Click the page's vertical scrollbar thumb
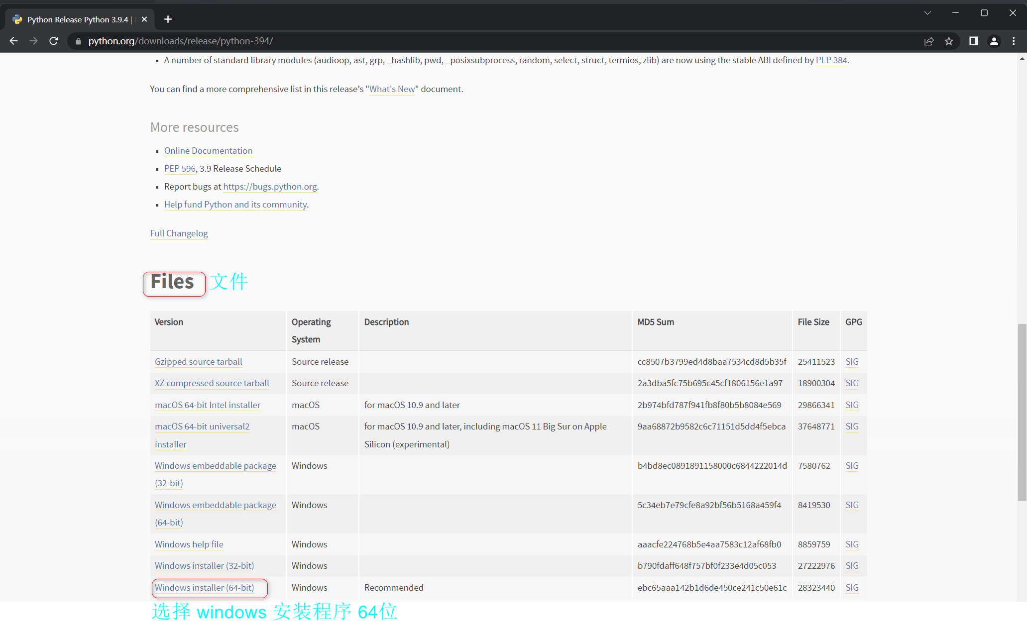The width and height of the screenshot is (1027, 637). tap(1022, 412)
